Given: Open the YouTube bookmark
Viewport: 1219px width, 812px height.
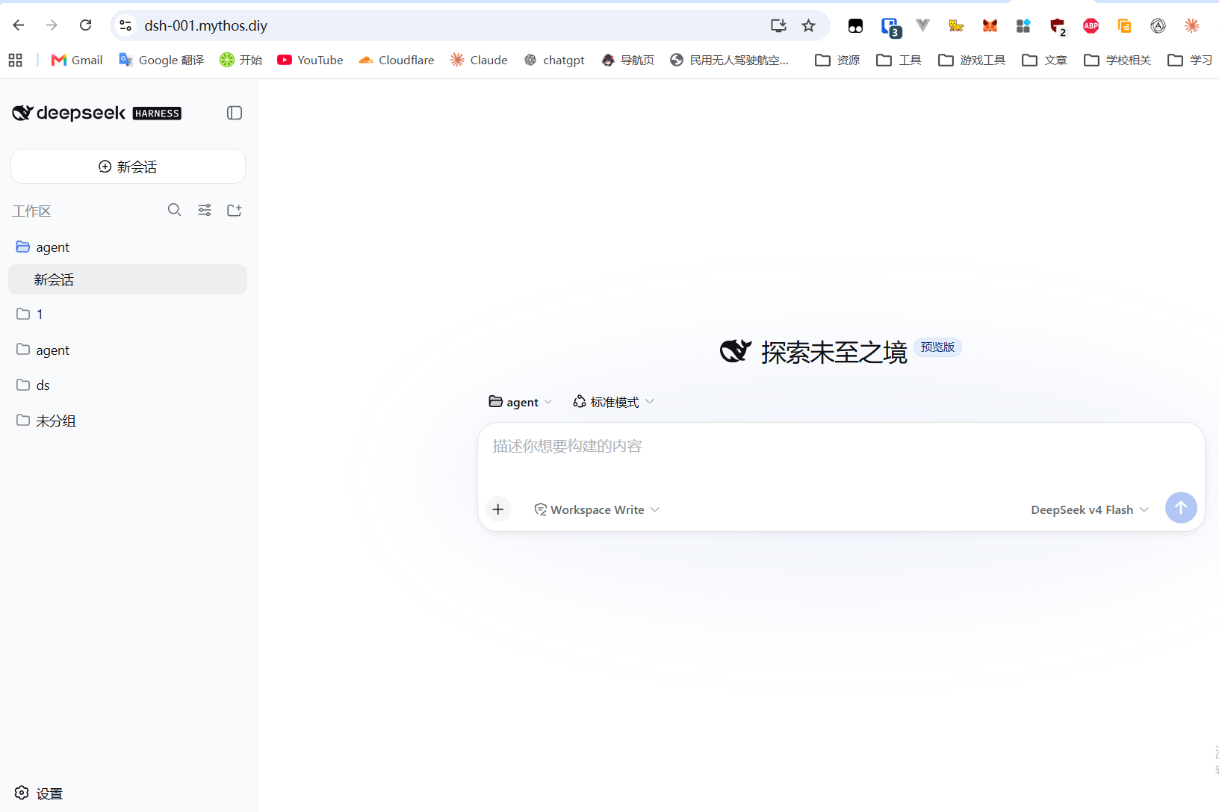Looking at the screenshot, I should tap(310, 60).
